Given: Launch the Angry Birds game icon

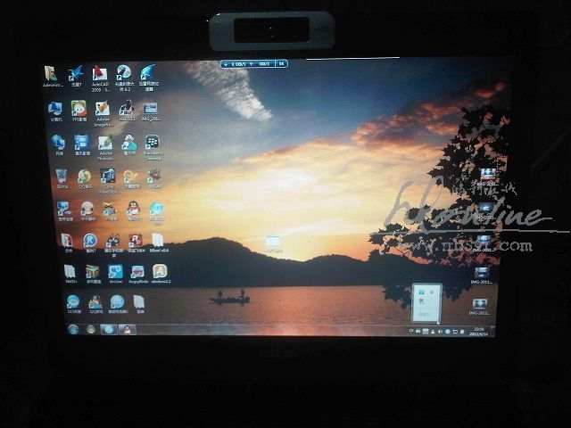Looking at the screenshot, I should (x=138, y=273).
